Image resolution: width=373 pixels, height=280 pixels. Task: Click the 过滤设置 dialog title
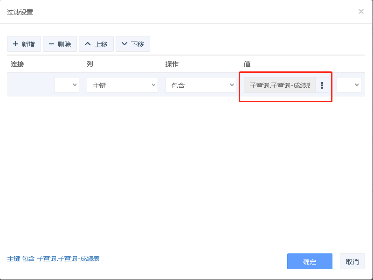click(x=20, y=12)
